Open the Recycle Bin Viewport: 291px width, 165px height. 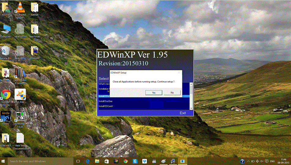click(6, 53)
